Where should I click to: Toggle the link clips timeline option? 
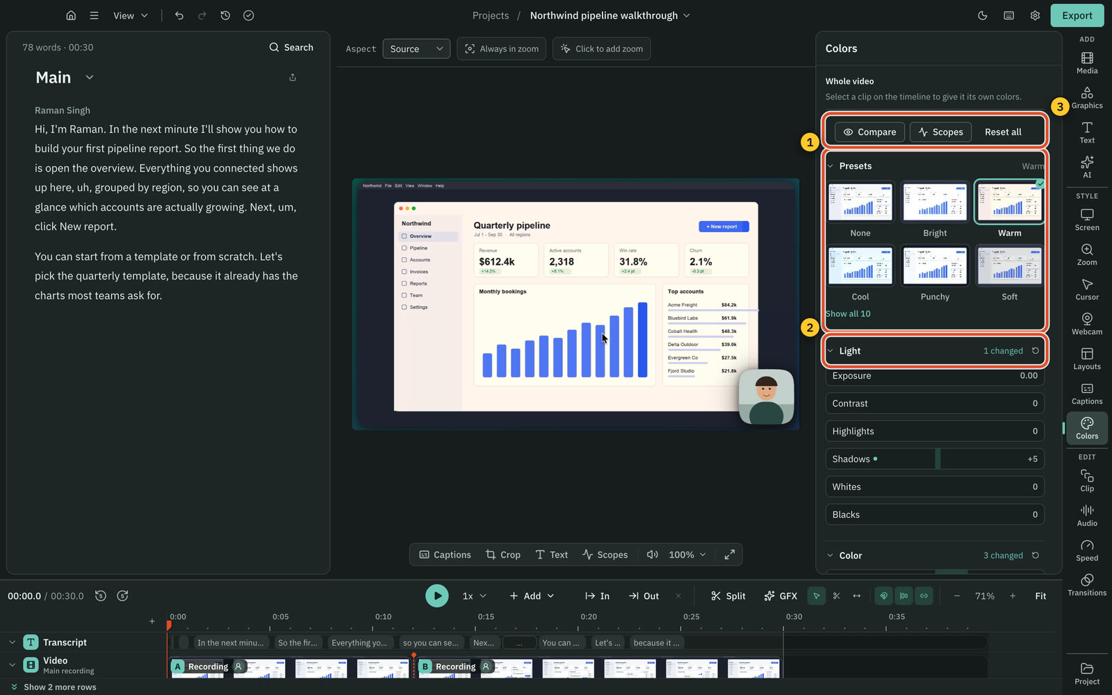tap(924, 596)
